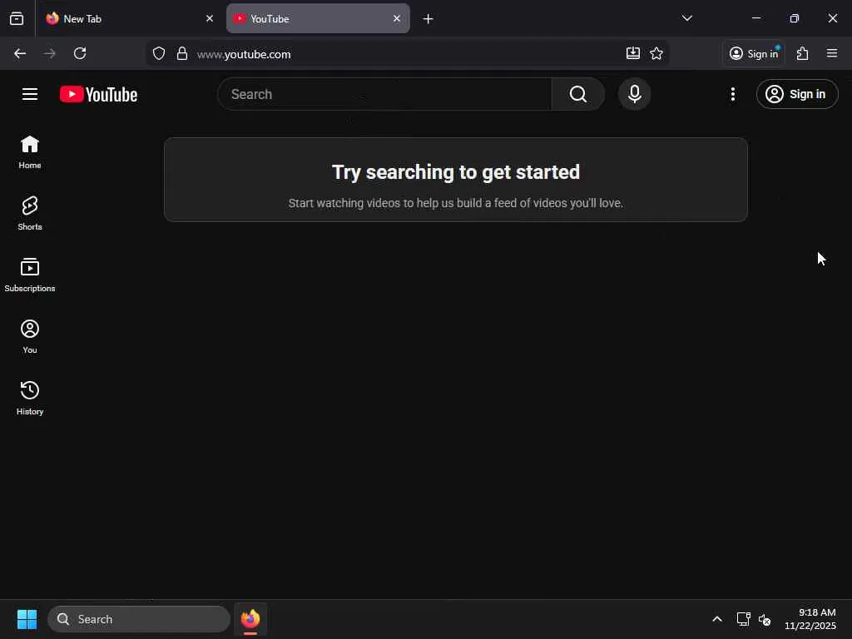
Task: Click 'Start watching videos' description text
Action: click(x=456, y=203)
